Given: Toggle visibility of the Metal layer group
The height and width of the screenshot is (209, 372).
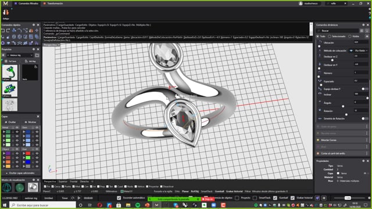Looking at the screenshot, I should [17, 128].
